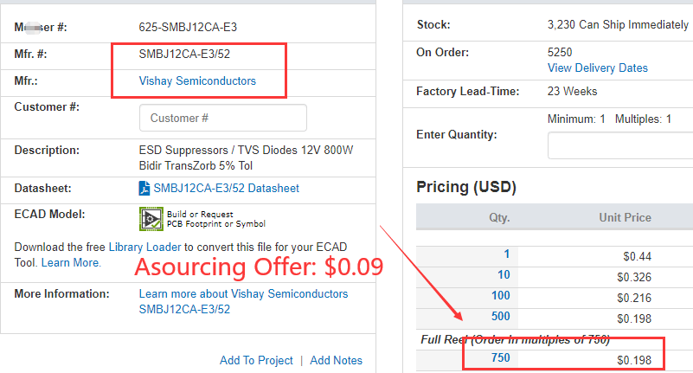The image size is (693, 373).
Task: Focus the Customer # input field
Action: [x=222, y=118]
